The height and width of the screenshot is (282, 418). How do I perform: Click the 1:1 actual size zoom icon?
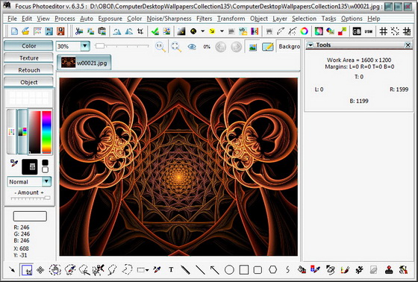160,47
